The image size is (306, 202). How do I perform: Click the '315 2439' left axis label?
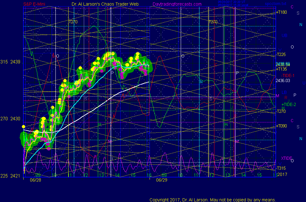tap(10, 62)
